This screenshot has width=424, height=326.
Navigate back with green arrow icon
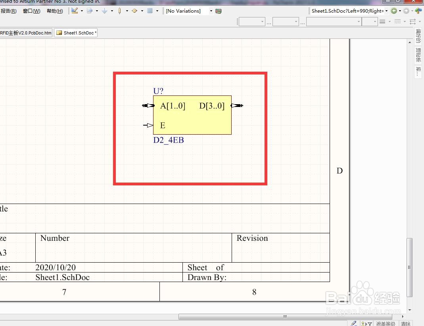[x=394, y=11]
